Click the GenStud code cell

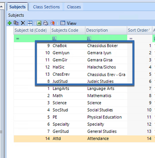coord(68,131)
